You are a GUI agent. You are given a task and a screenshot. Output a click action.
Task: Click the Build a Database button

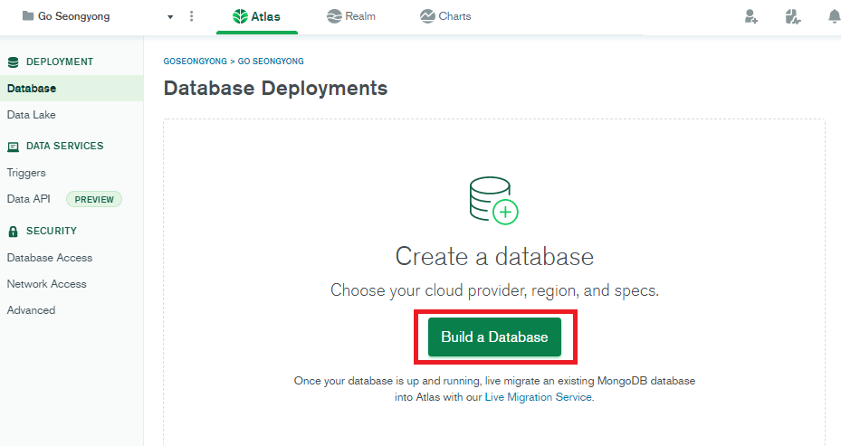tap(494, 337)
